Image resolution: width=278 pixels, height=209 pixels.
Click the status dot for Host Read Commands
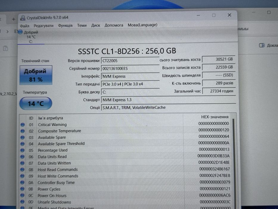(x=22, y=170)
